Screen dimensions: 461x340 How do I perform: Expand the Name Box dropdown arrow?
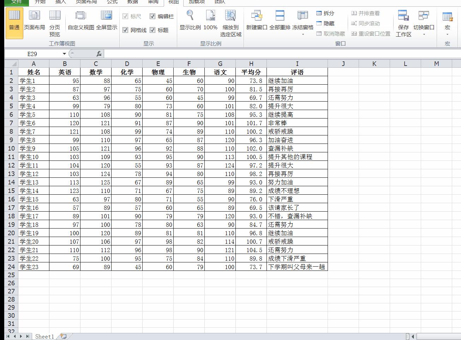tap(64, 54)
